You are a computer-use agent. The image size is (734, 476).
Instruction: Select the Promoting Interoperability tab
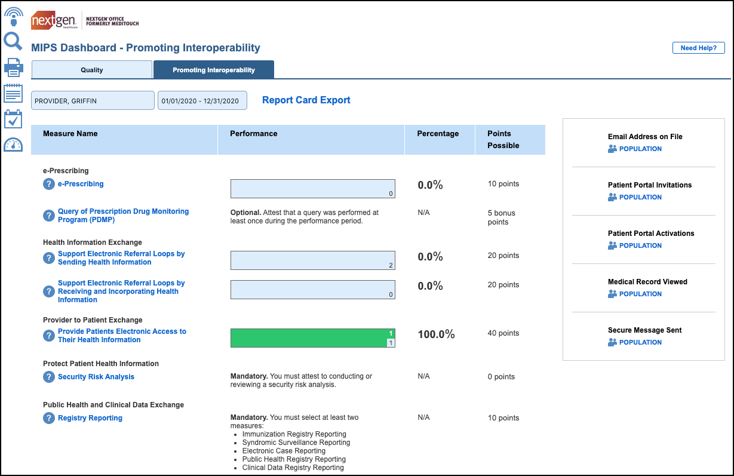click(213, 69)
